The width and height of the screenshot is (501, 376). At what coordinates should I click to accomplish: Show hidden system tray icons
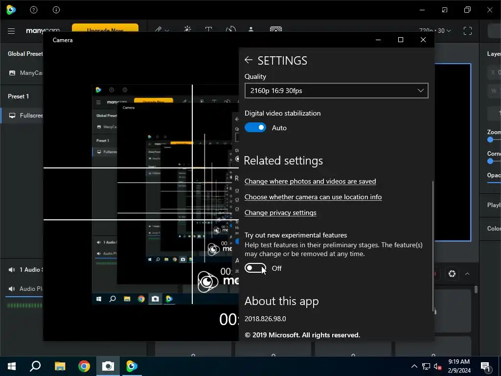point(414,366)
